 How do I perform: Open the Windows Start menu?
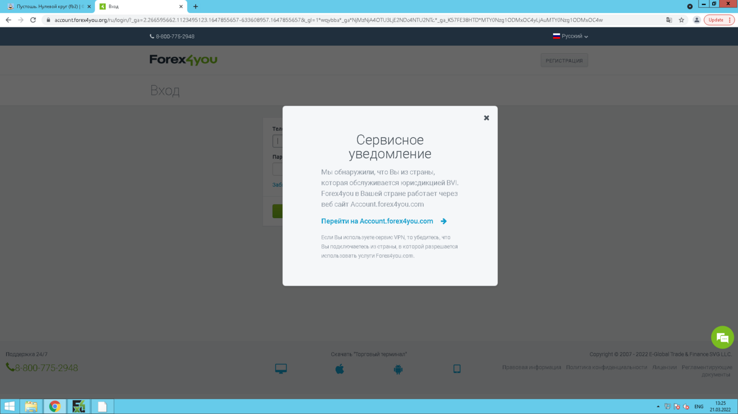pyautogui.click(x=10, y=406)
